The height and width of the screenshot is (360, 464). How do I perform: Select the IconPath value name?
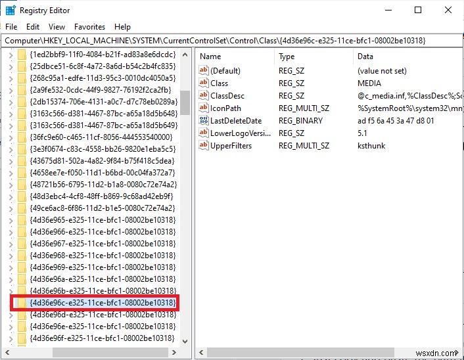coord(225,108)
